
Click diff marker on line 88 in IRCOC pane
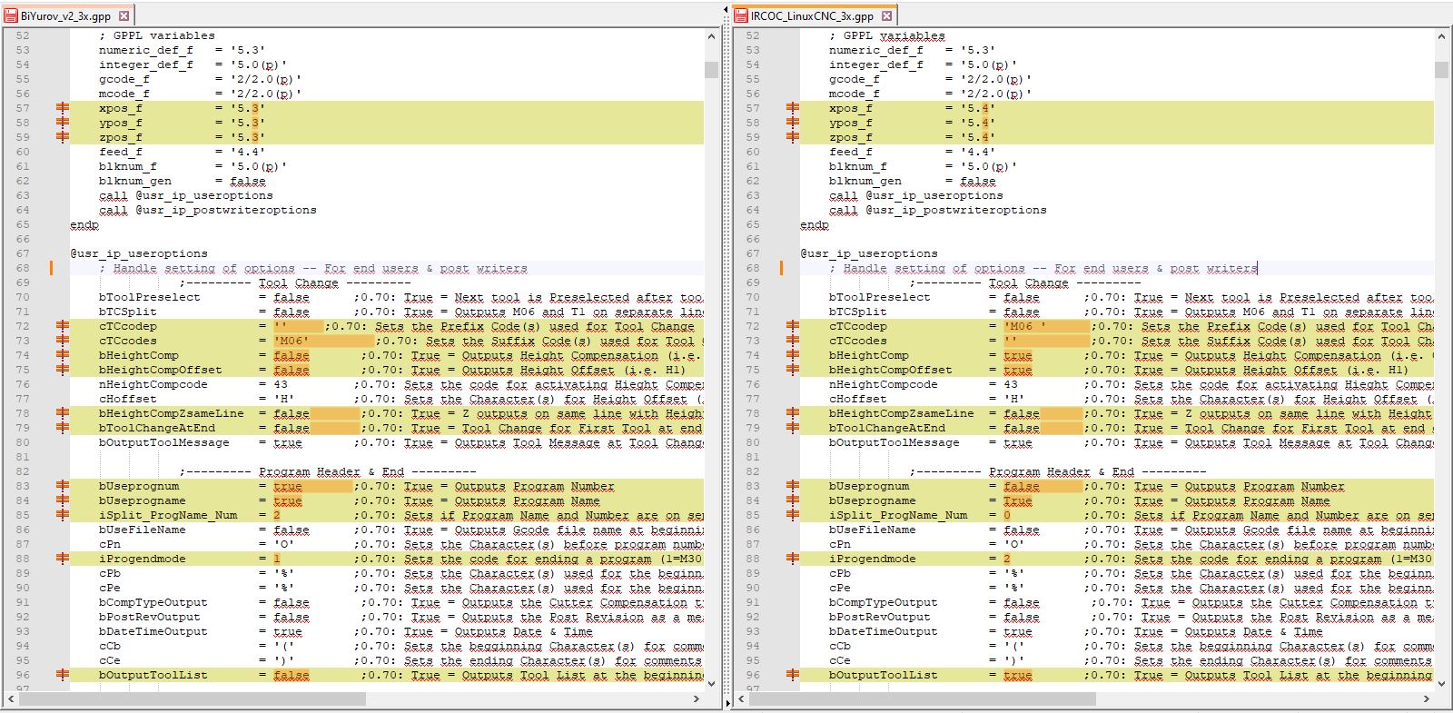[x=793, y=559]
